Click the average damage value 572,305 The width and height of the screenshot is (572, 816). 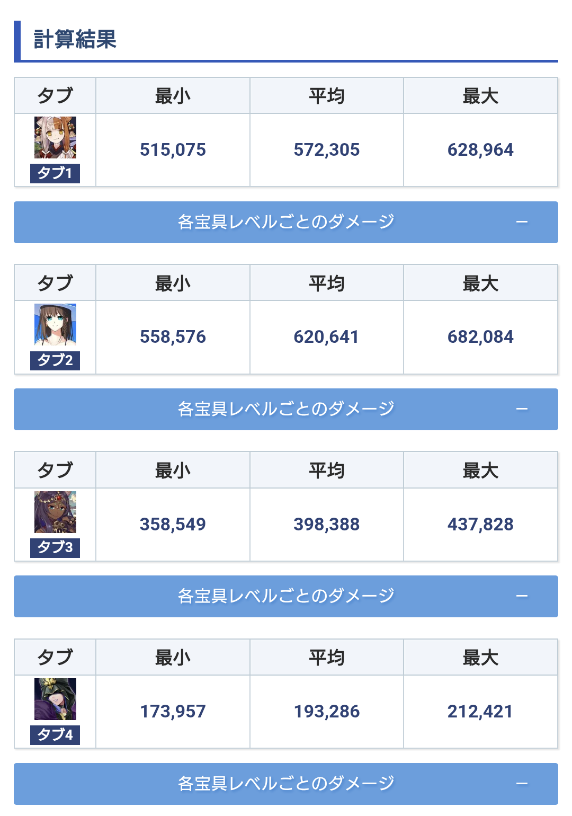327,150
